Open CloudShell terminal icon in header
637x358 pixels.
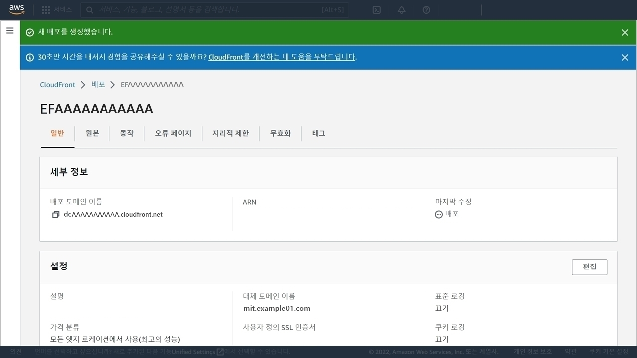click(377, 10)
